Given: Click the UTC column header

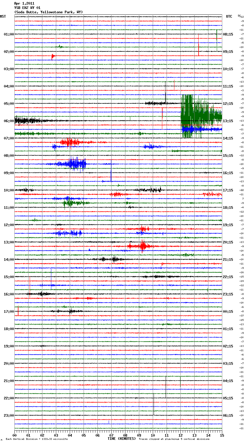Looking at the screenshot, I should [x=229, y=16].
